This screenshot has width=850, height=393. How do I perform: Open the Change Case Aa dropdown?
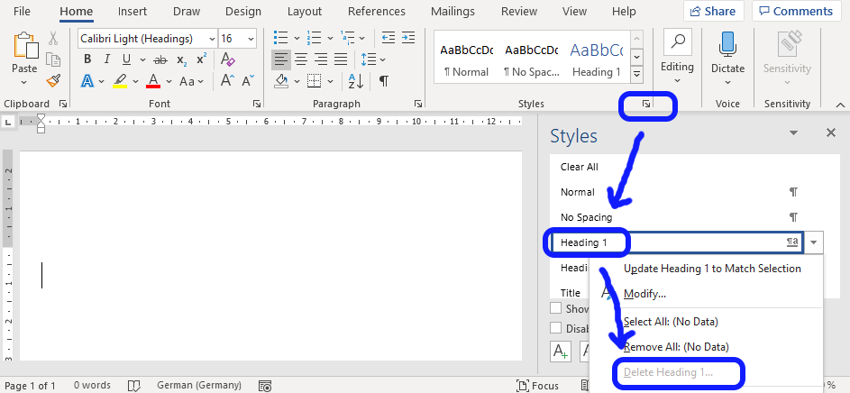point(191,81)
